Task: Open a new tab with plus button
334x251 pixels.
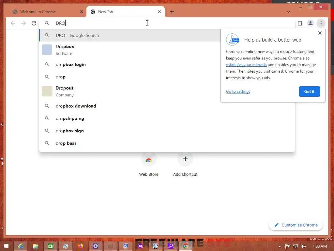Action: 172,12
